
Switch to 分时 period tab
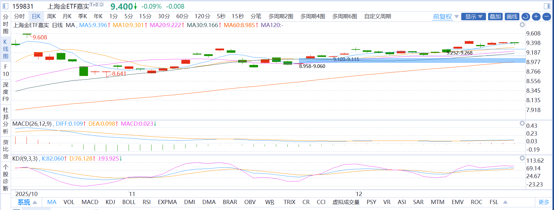19,16
